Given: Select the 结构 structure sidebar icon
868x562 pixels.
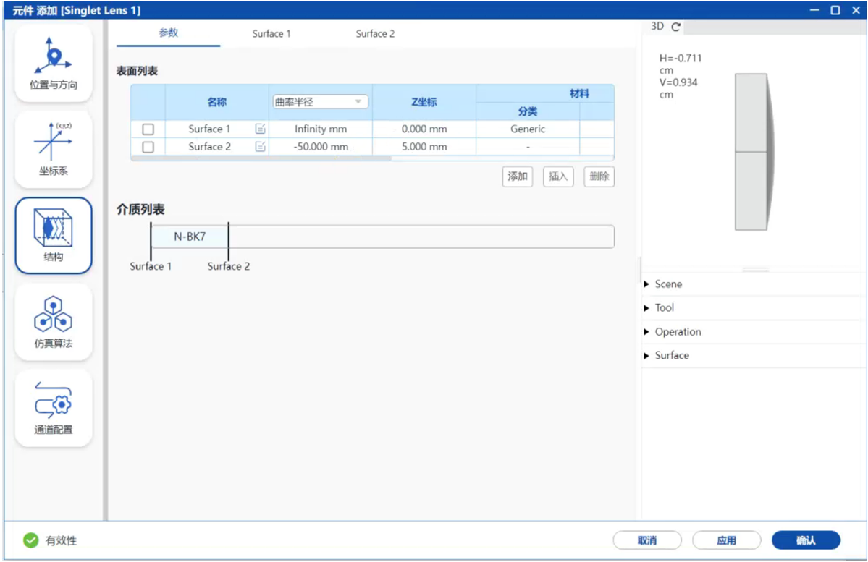Looking at the screenshot, I should point(54,236).
